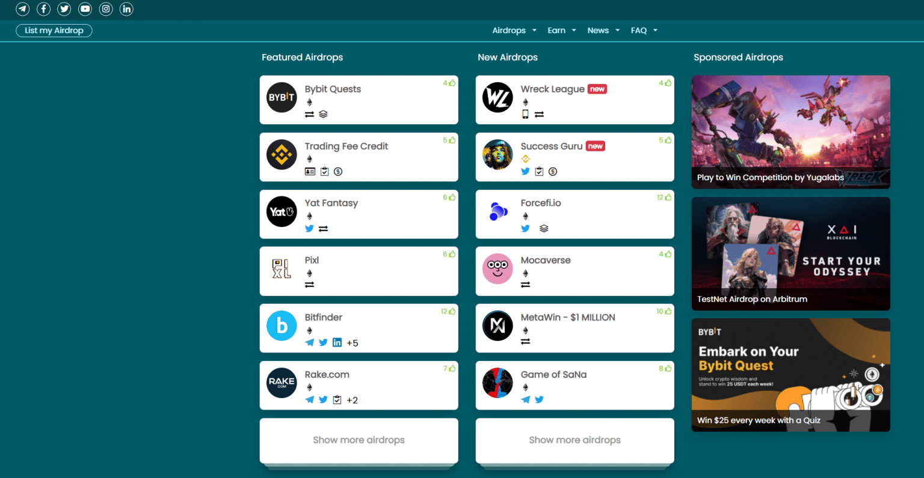Open the Airdrops menu
The width and height of the screenshot is (924, 478).
coord(510,30)
